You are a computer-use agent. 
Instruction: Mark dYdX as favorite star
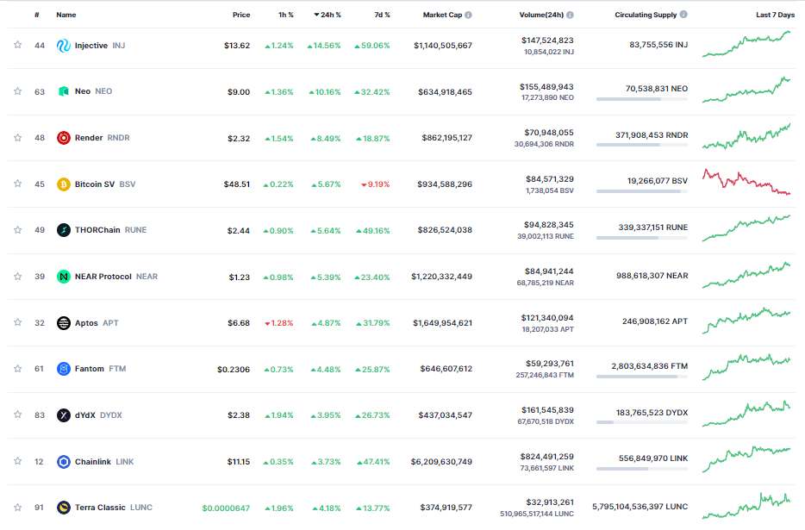pyautogui.click(x=17, y=415)
